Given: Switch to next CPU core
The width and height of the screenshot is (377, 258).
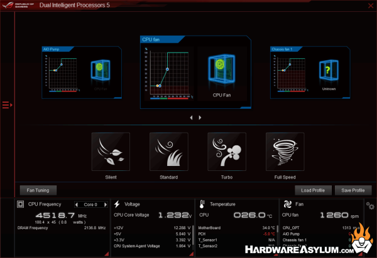Looking at the screenshot, I should [x=106, y=205].
